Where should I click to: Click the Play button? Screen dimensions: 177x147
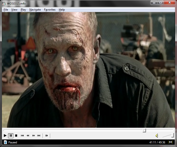pyautogui.click(x=5, y=135)
